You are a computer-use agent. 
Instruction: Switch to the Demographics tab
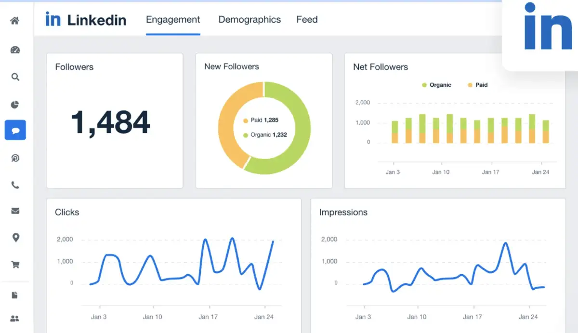coord(250,20)
